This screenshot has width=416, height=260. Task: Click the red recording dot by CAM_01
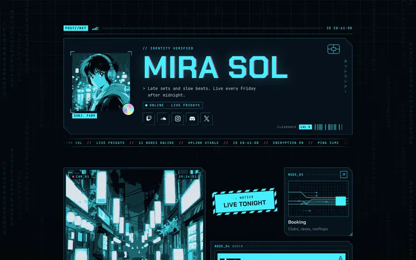click(73, 176)
